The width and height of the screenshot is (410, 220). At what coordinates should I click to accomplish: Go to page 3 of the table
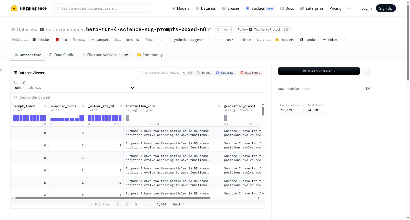point(136,204)
